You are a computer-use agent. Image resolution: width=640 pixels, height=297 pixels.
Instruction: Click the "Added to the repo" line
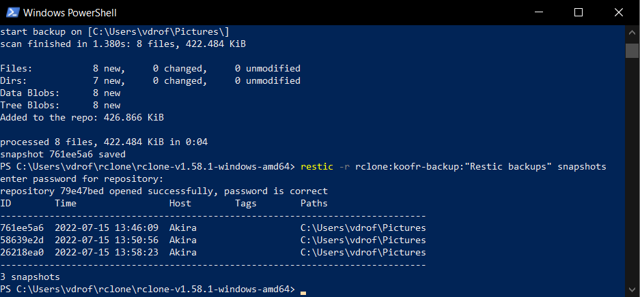tap(82, 118)
